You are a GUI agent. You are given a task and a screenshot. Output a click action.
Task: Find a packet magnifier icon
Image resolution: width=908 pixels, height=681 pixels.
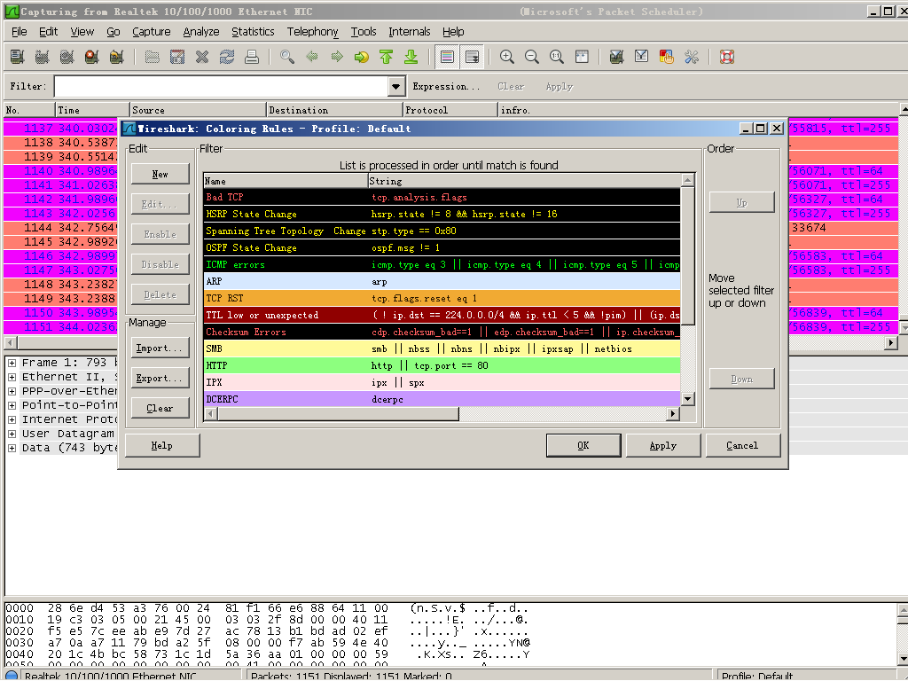point(287,57)
